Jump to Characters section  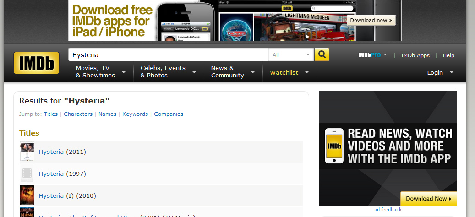point(78,114)
